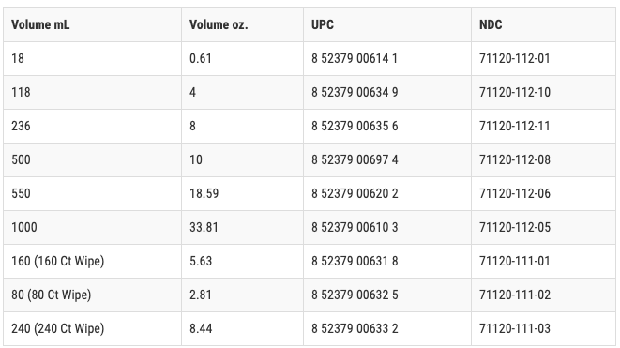Viewport: 620px width, 348px height.
Task: Click the Volume mL column header
Action: coord(93,24)
